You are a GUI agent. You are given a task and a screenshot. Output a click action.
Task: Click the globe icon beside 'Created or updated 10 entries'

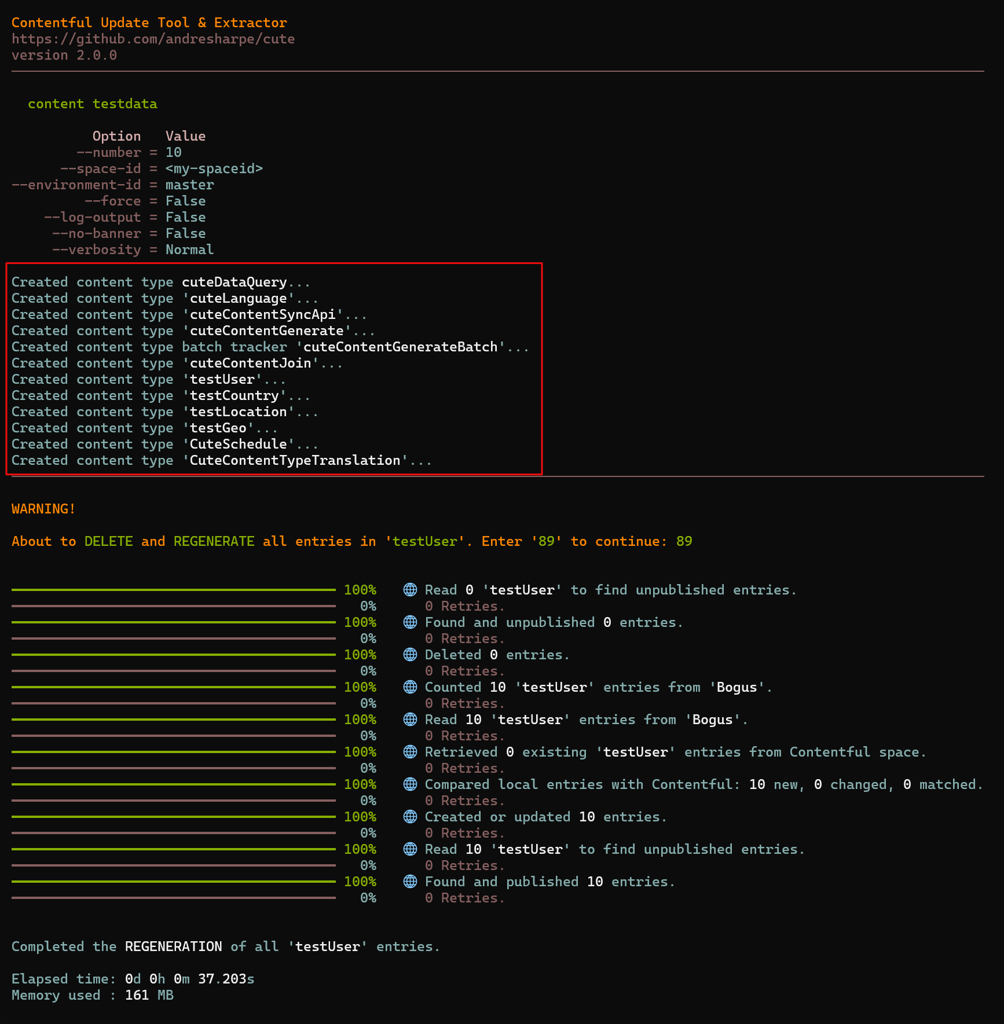tap(410, 817)
